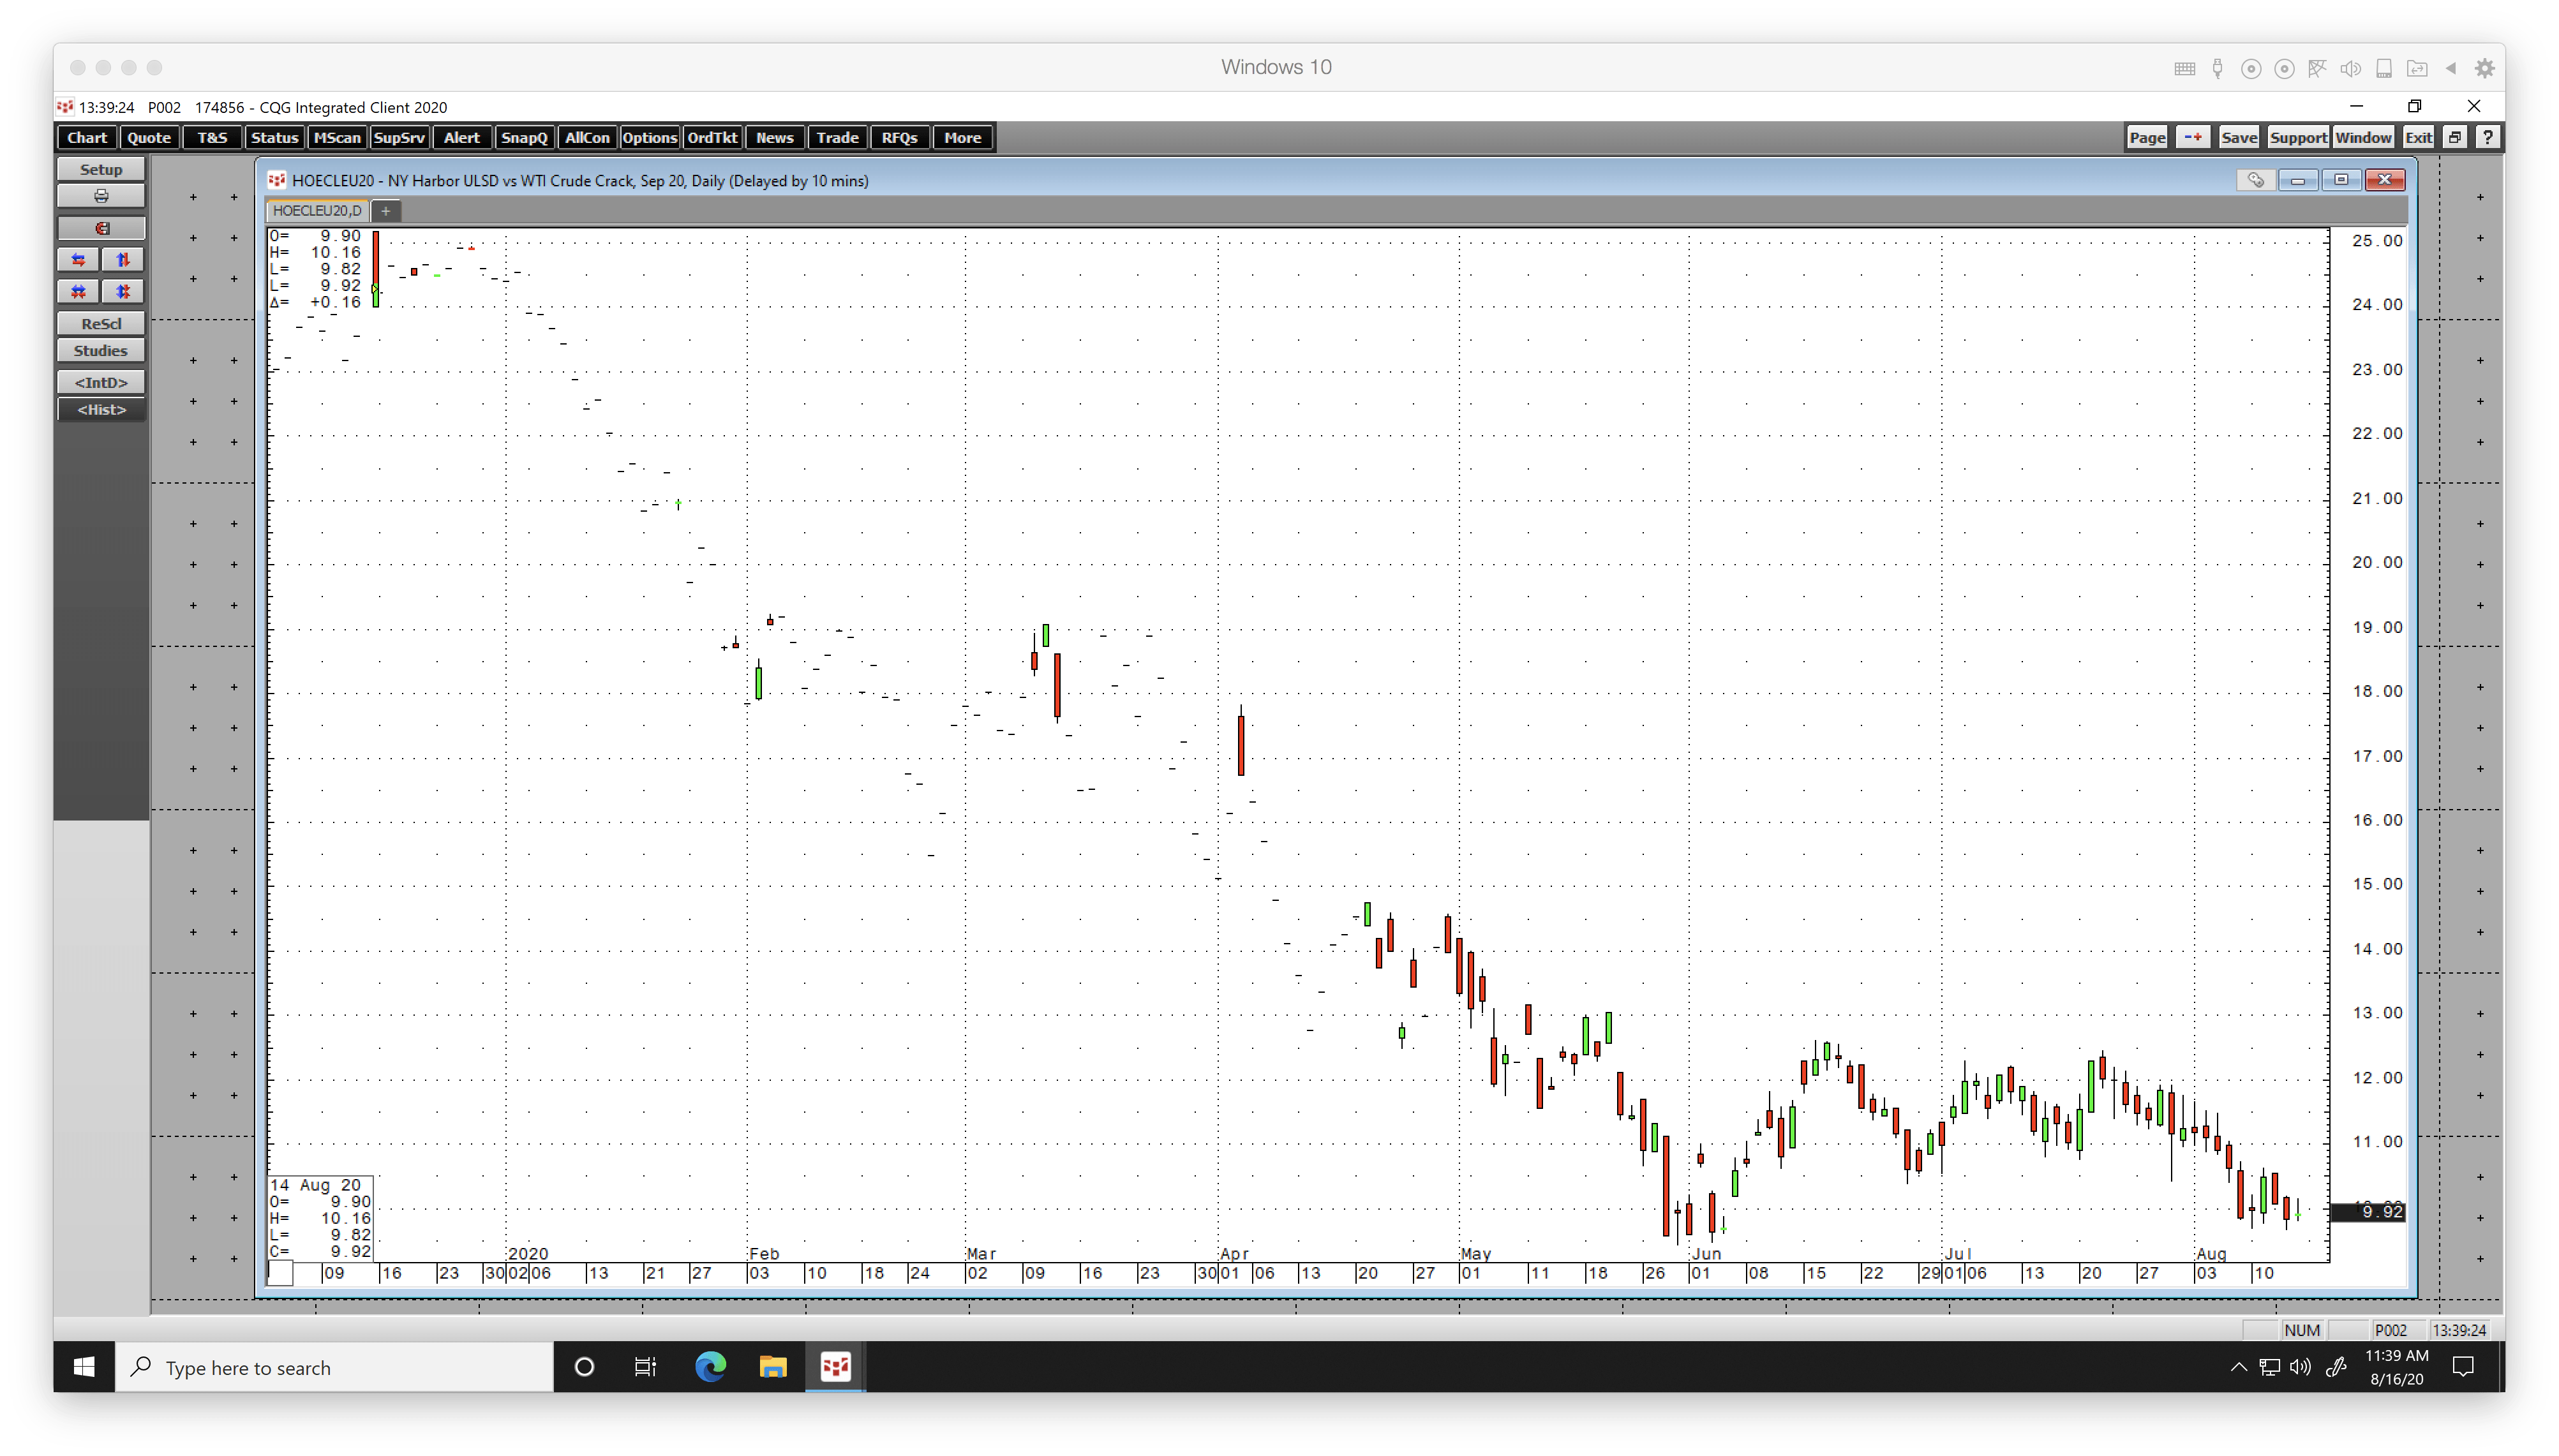Open CQG Integrated Client from the taskbar
Image resolution: width=2559 pixels, height=1456 pixels.
point(835,1367)
